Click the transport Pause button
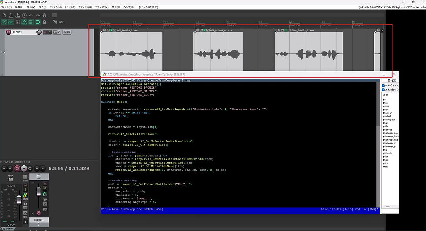 (43, 168)
